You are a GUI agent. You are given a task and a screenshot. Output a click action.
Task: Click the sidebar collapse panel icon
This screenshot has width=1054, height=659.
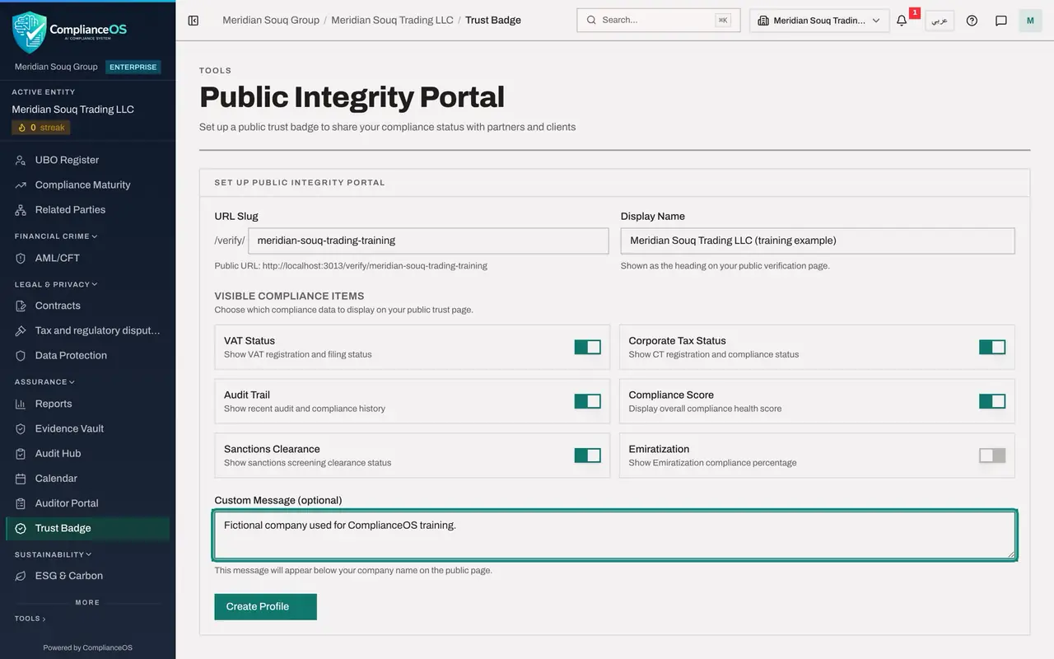coord(194,21)
